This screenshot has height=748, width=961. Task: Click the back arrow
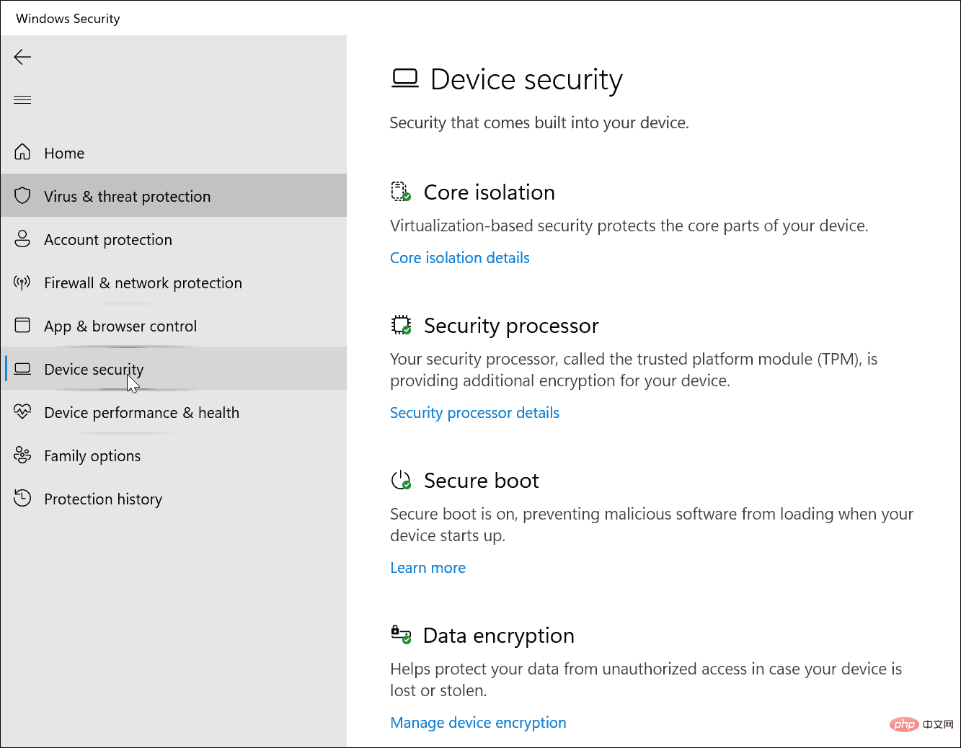pyautogui.click(x=22, y=57)
